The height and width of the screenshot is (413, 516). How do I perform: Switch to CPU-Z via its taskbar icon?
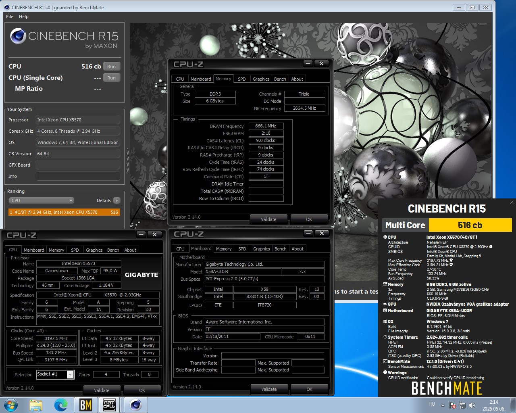pos(109,405)
